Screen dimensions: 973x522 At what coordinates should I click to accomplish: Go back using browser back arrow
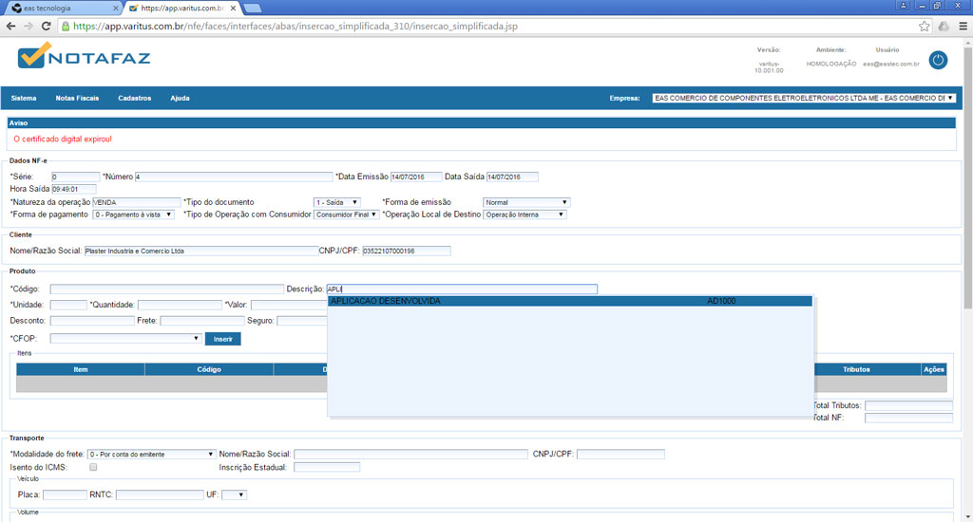click(10, 26)
